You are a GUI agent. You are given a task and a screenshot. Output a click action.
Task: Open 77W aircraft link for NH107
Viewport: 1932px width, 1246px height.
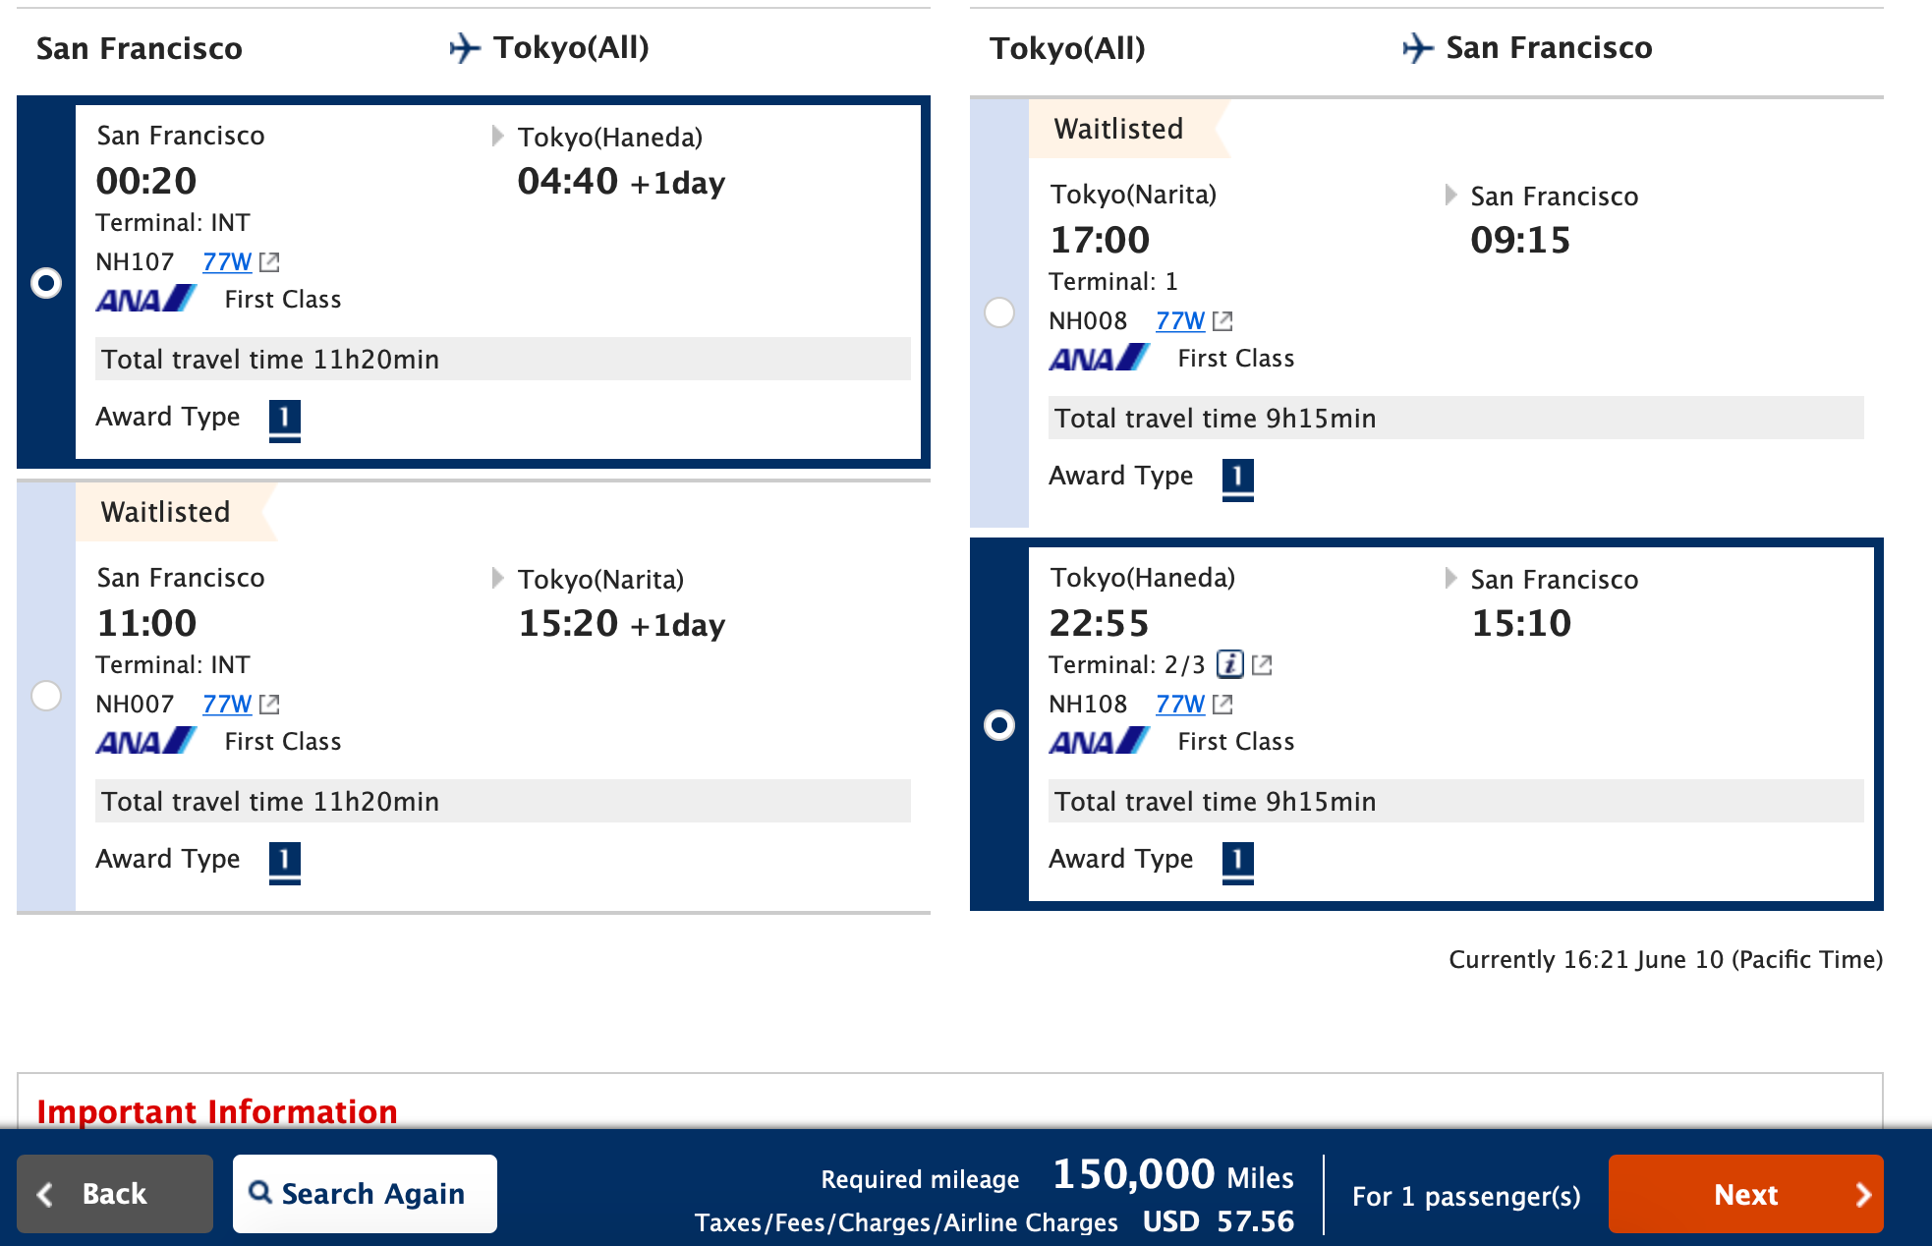[x=227, y=262]
